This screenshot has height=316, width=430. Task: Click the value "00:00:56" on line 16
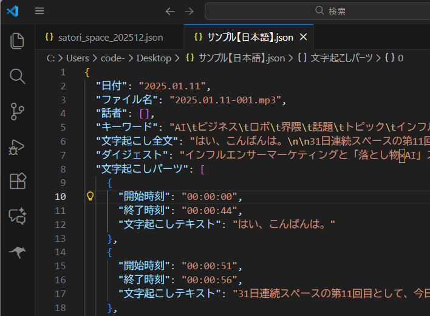(210, 280)
